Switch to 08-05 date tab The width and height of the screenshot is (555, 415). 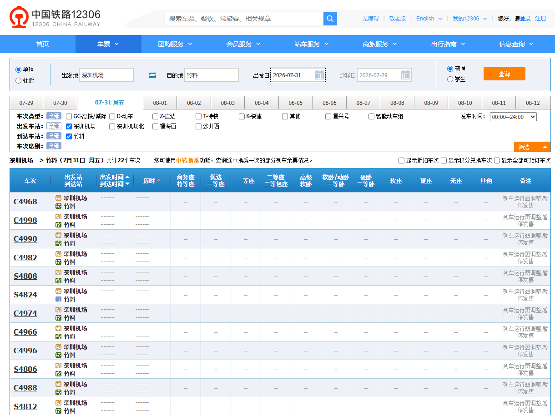click(x=296, y=103)
